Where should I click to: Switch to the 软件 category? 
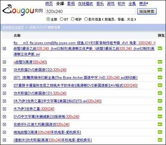pos(121,4)
